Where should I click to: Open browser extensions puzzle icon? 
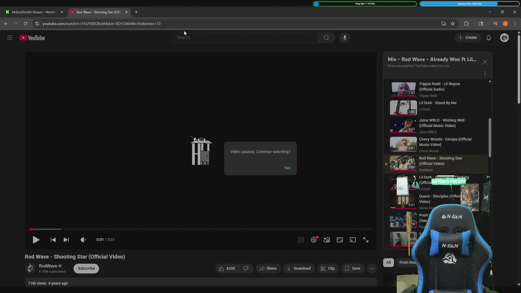pos(466,24)
